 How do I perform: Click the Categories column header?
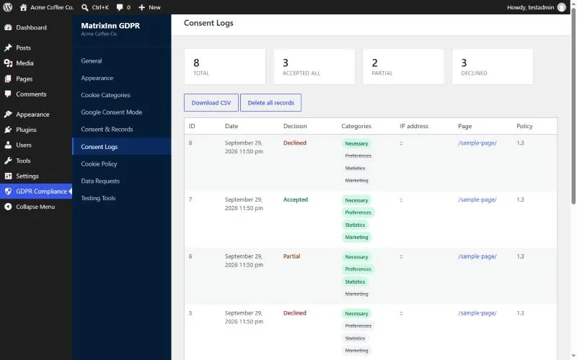pyautogui.click(x=356, y=126)
